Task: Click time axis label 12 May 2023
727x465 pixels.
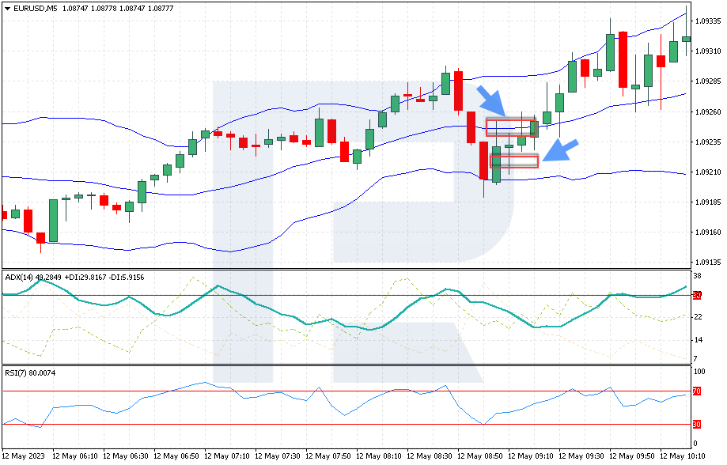Action: [24, 456]
